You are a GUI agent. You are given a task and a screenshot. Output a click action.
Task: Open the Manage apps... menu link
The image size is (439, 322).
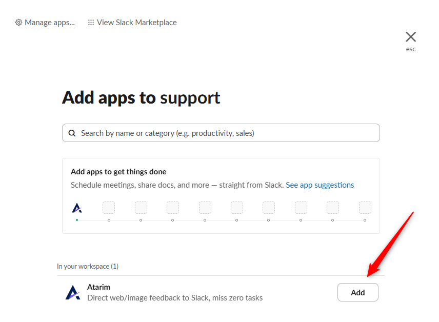(50, 23)
